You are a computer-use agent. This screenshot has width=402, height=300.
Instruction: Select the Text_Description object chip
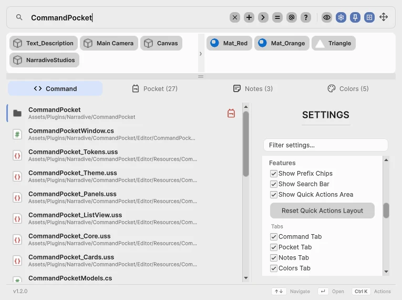click(x=44, y=43)
